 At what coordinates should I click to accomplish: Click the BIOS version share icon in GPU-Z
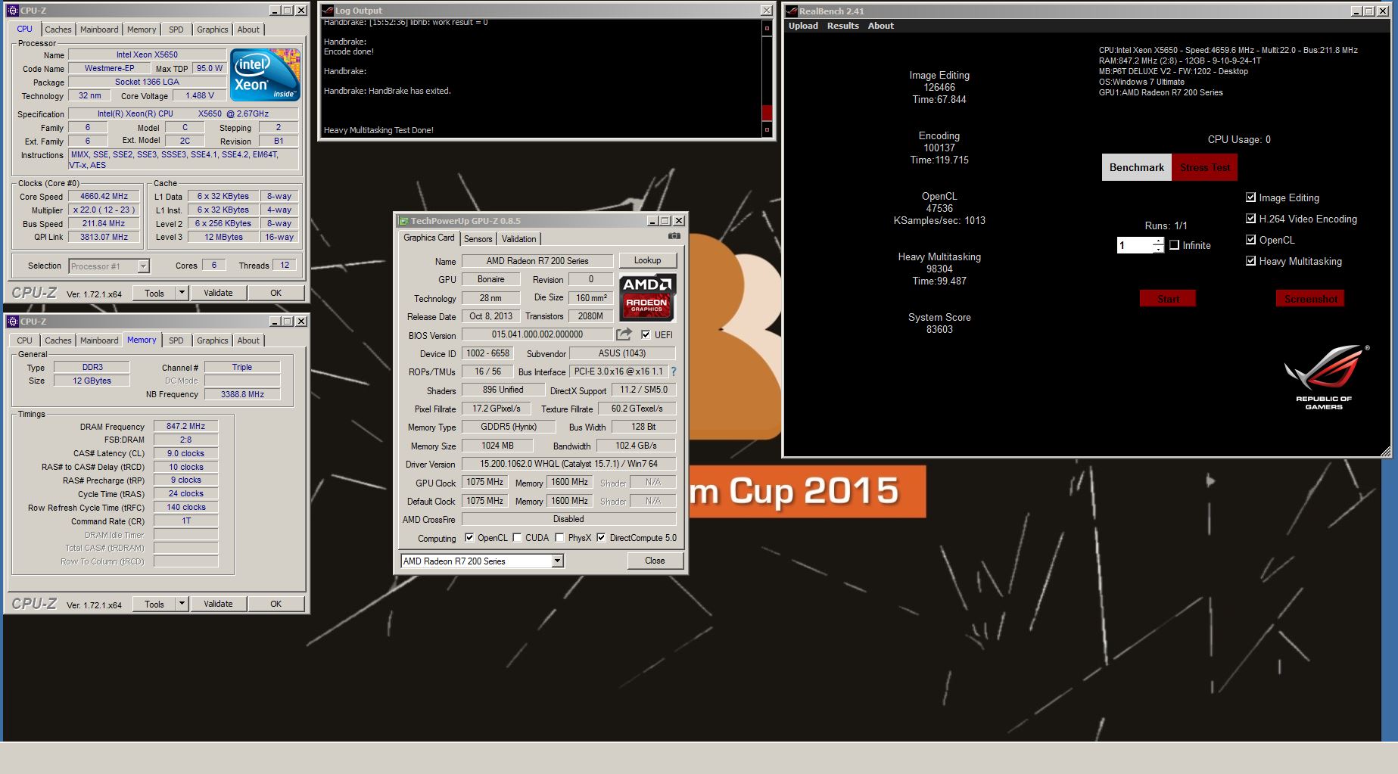pos(624,334)
